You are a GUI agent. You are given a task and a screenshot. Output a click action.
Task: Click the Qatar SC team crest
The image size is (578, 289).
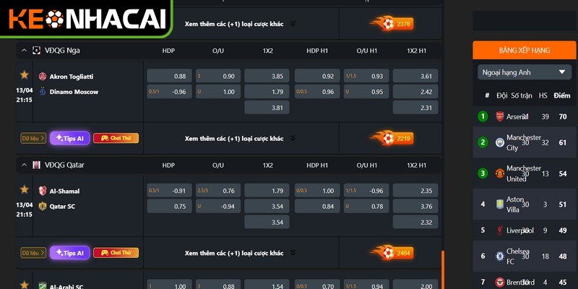43,206
